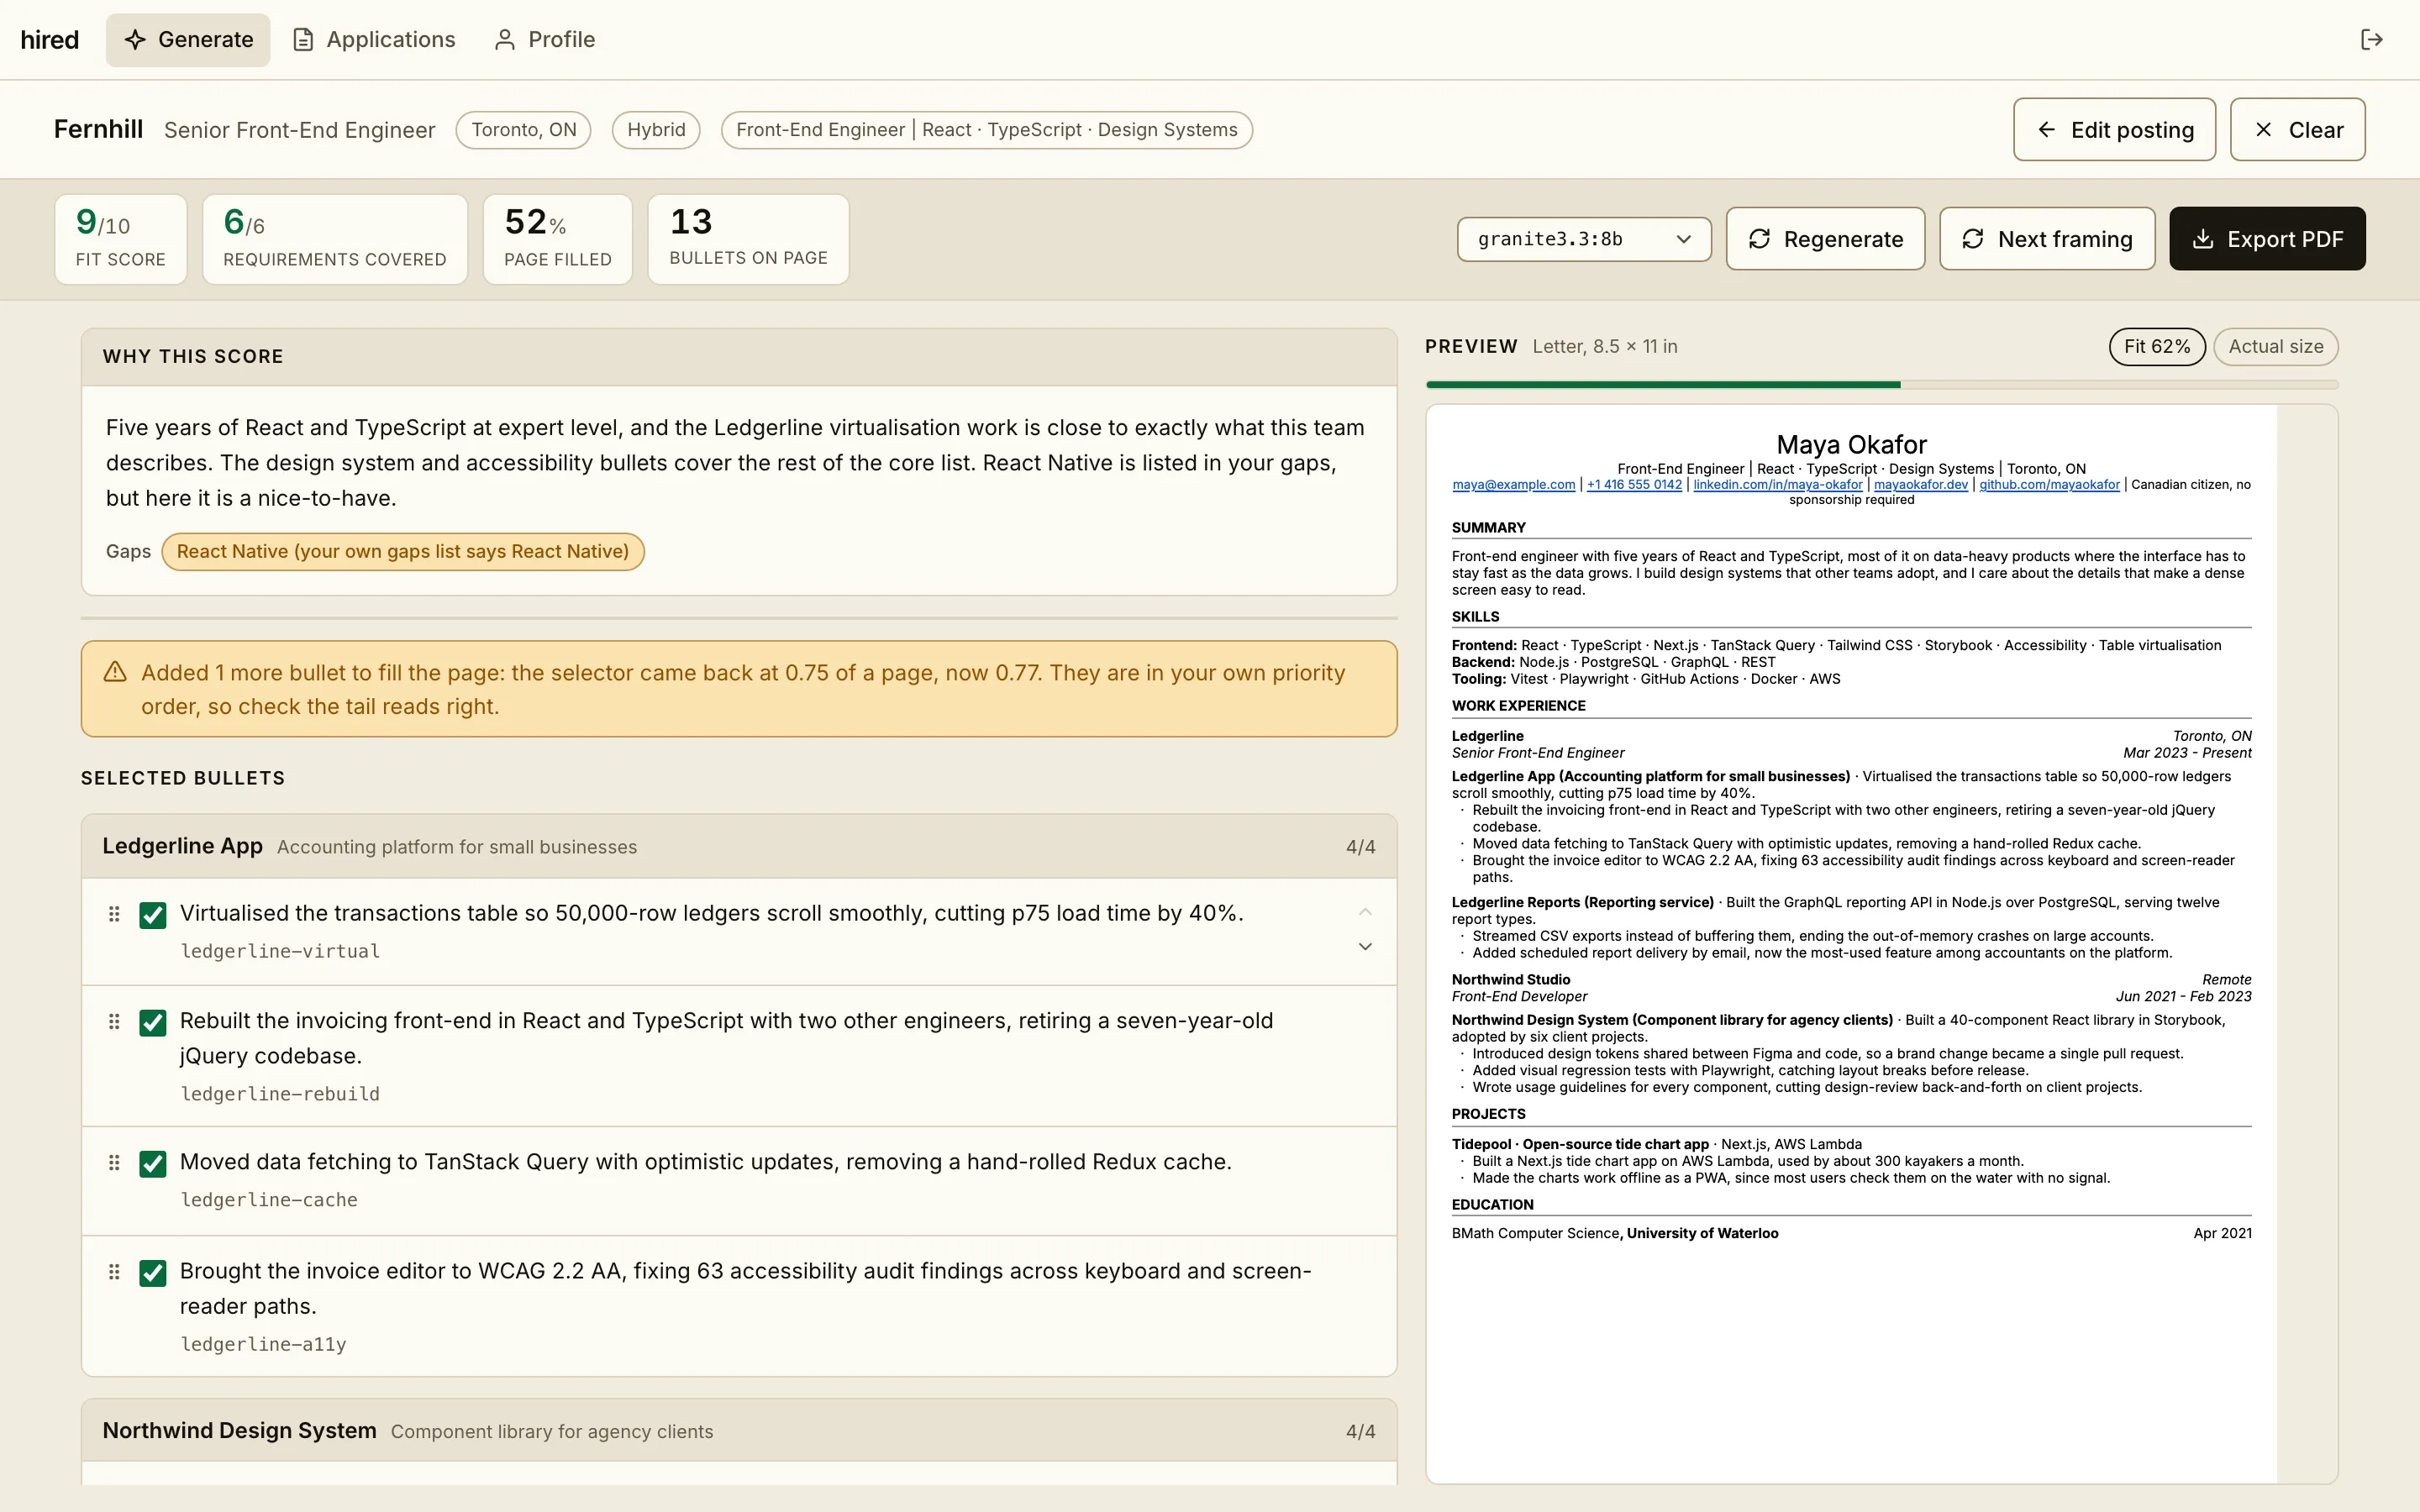The height and width of the screenshot is (1512, 2420).
Task: Open the Generate tab
Action: tap(188, 40)
